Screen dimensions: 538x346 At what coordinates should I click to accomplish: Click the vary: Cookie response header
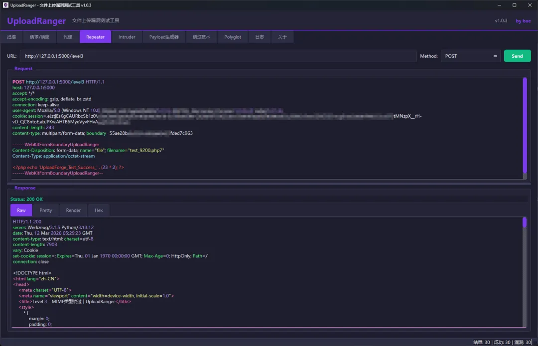coord(25,251)
